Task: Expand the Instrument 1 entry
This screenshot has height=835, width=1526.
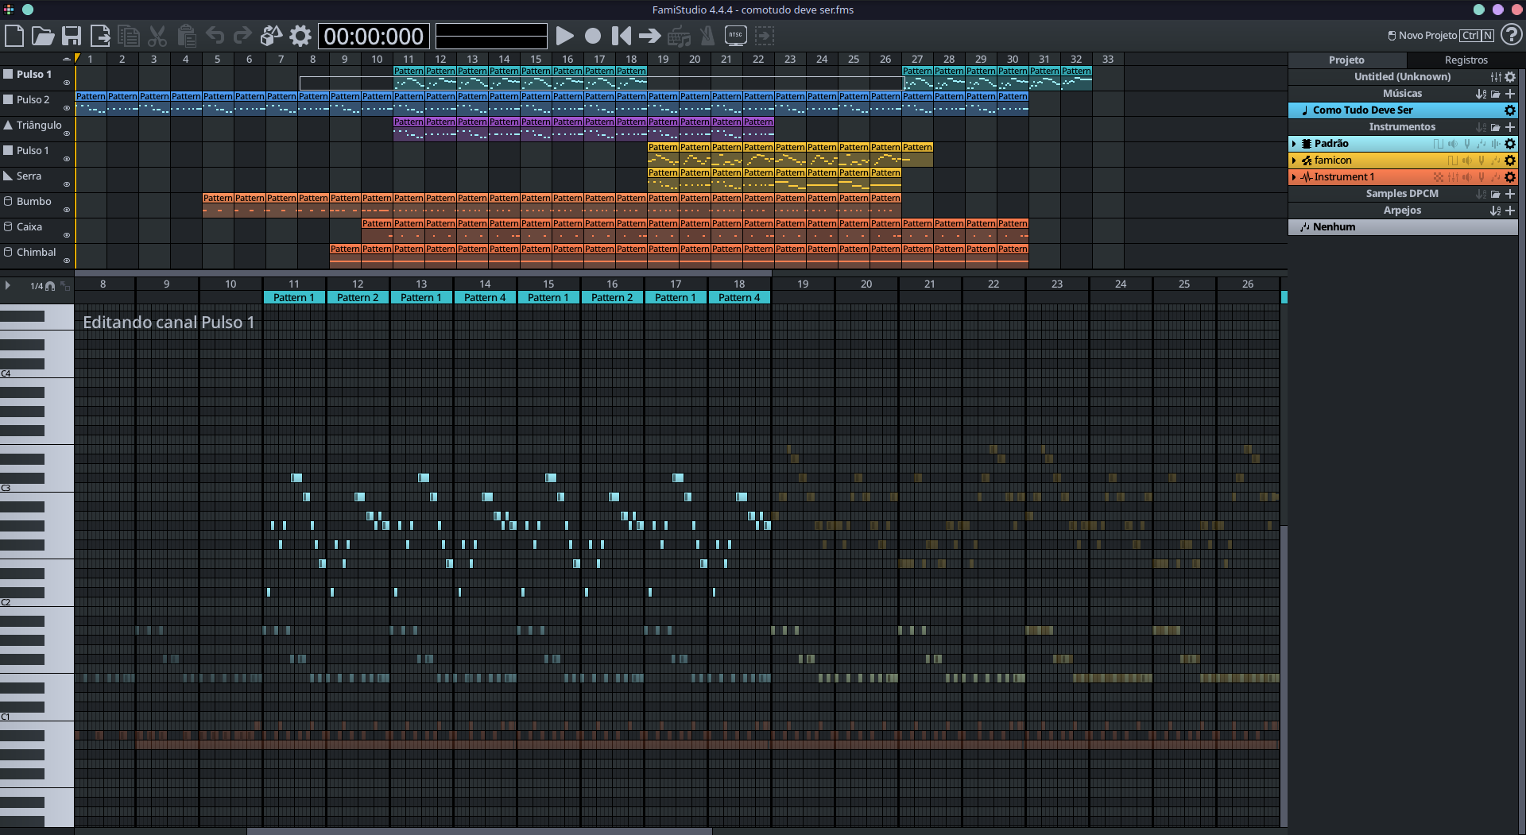Action: click(1294, 177)
